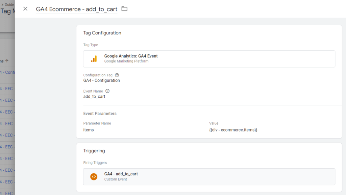This screenshot has height=195, width=346.
Task: Click the orange Custom Event trigger icon
Action: click(x=94, y=177)
